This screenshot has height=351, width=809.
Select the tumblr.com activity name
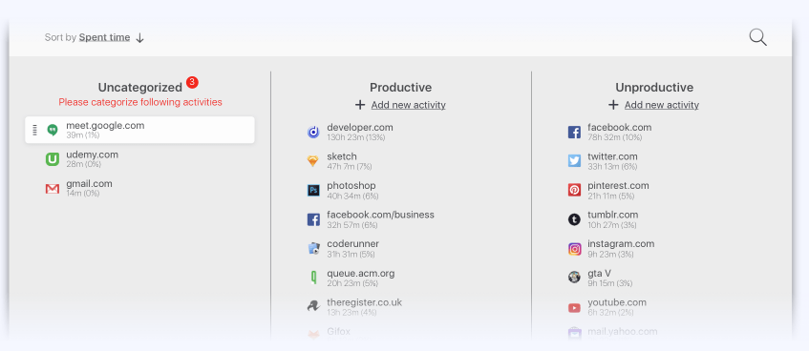[x=612, y=215]
